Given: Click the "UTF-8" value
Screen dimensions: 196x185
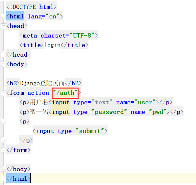Looking at the screenshot, I should pyautogui.click(x=82, y=36).
